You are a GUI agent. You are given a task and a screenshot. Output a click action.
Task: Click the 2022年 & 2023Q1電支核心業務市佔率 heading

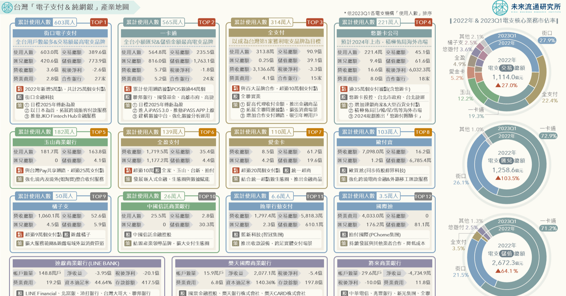(x=504, y=21)
